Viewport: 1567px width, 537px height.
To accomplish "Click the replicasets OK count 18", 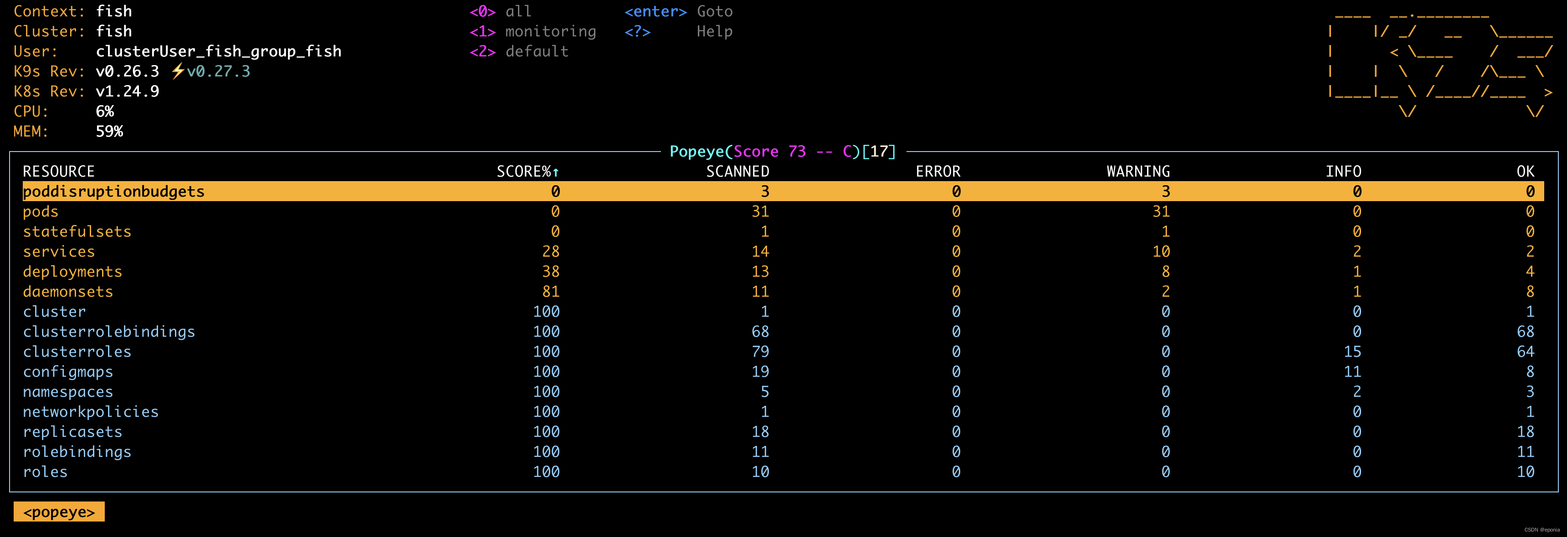I will coord(1525,432).
